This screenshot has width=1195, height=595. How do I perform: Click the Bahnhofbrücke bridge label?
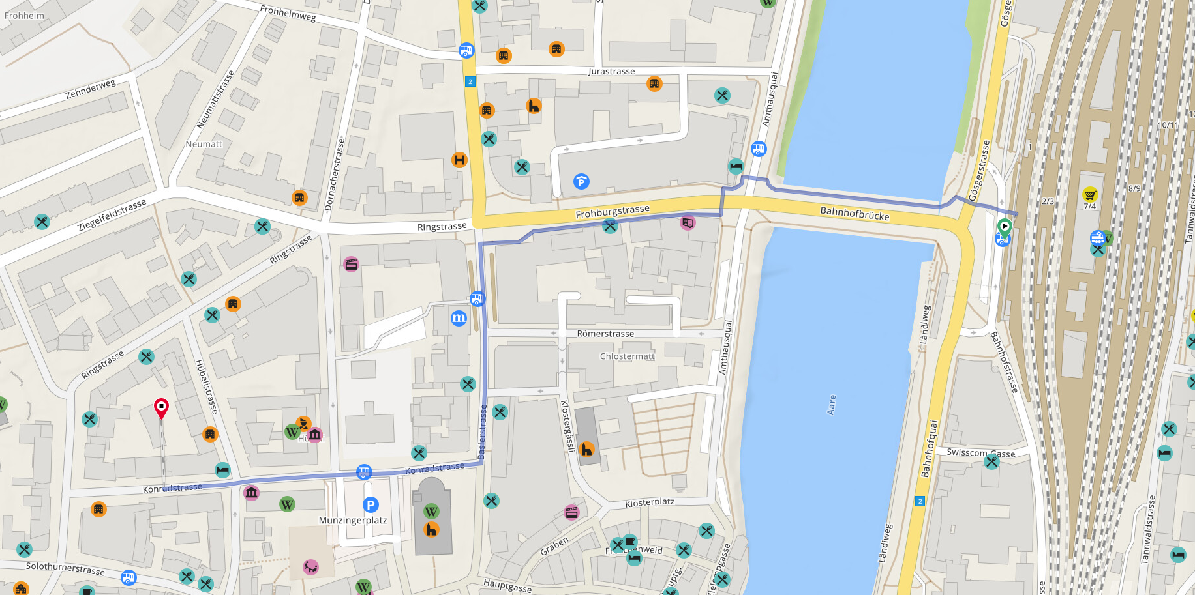[854, 213]
